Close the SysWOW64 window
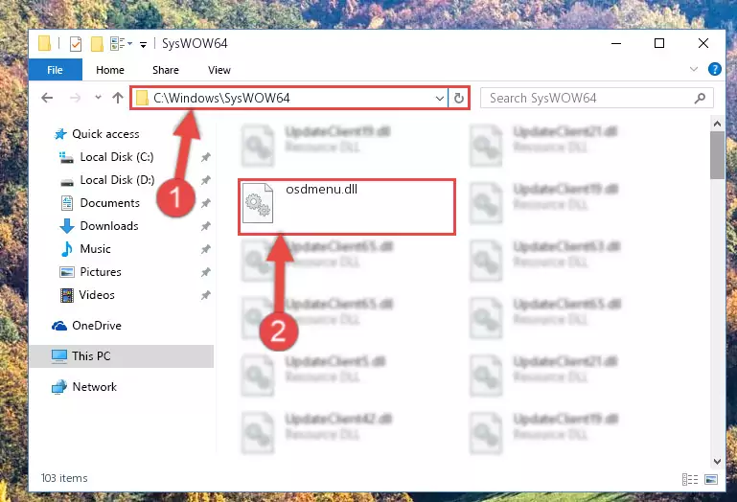Screen dimensions: 737x502 tap(703, 43)
